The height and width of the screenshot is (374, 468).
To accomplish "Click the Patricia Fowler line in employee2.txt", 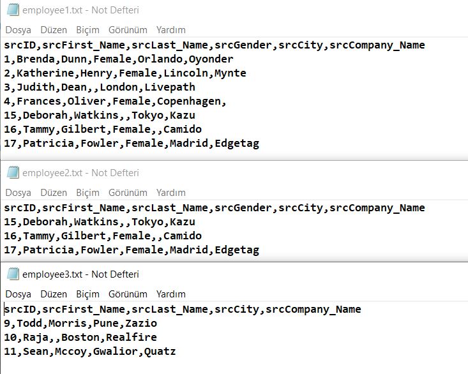I will (x=132, y=250).
